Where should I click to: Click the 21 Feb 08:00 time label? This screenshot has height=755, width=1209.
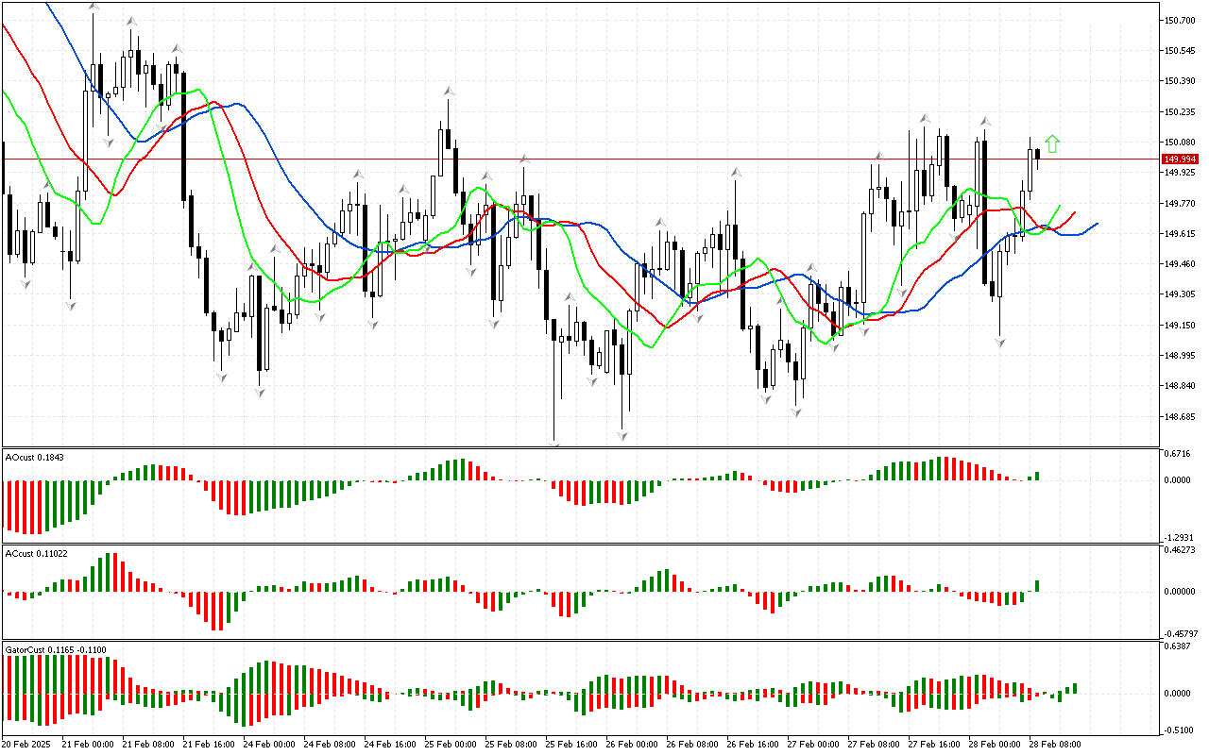tap(148, 745)
